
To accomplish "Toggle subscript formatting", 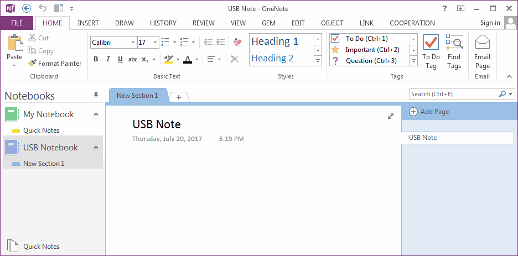I will click(x=145, y=59).
